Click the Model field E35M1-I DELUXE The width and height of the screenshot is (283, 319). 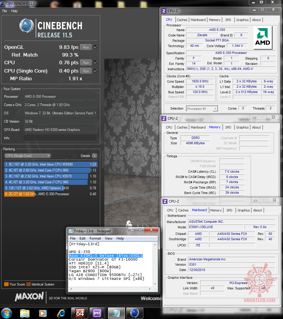[x=216, y=227]
